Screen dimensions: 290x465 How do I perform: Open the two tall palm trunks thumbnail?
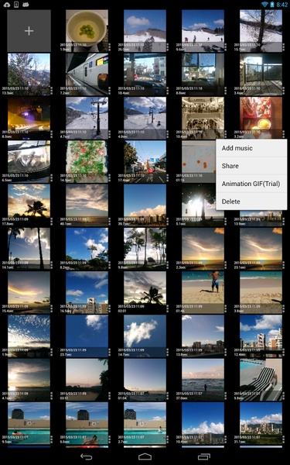[29, 249]
